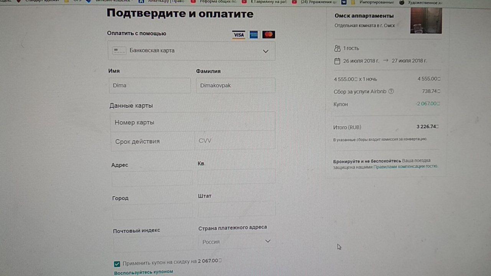Screen dimensions: 491x276
Task: Focus the Номер карты input field
Action: tap(192, 122)
